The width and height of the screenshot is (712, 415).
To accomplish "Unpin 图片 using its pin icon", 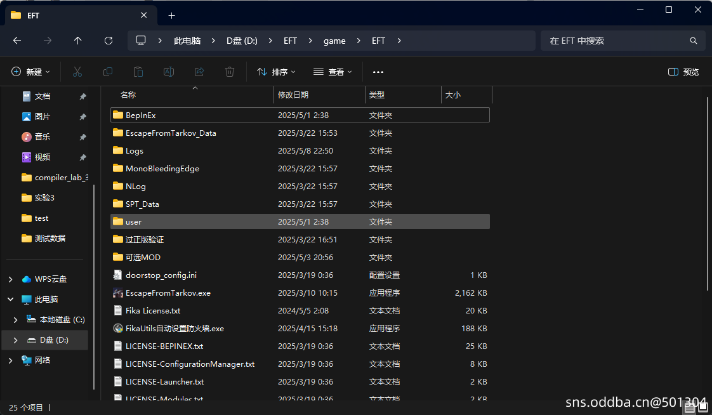I will pos(82,117).
